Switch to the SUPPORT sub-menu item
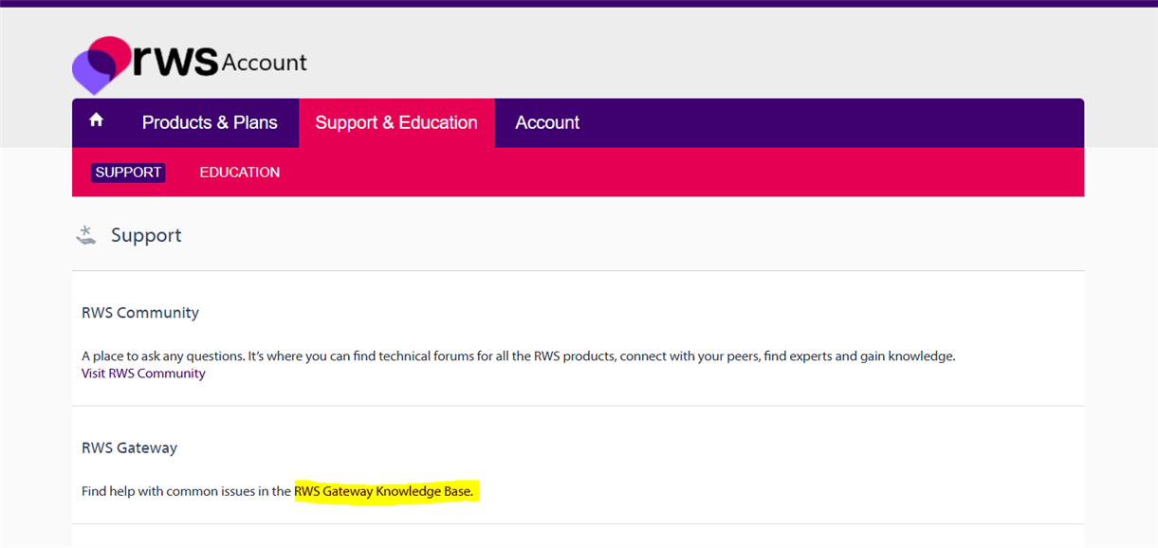1158x548 pixels. [128, 173]
